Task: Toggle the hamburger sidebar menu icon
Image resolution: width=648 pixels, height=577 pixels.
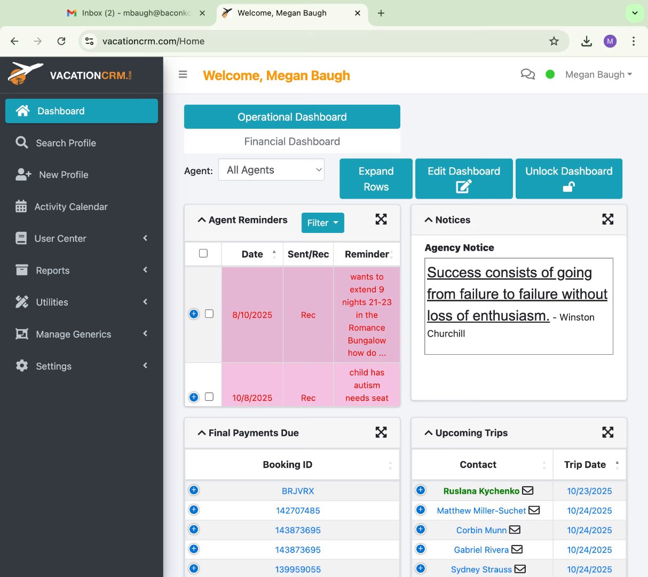Action: (x=183, y=74)
